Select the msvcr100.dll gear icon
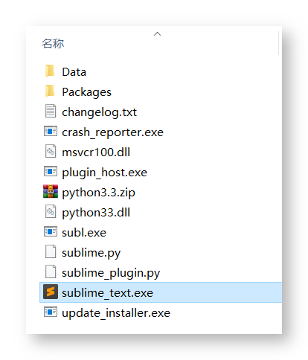The height and width of the screenshot is (360, 308). click(51, 152)
